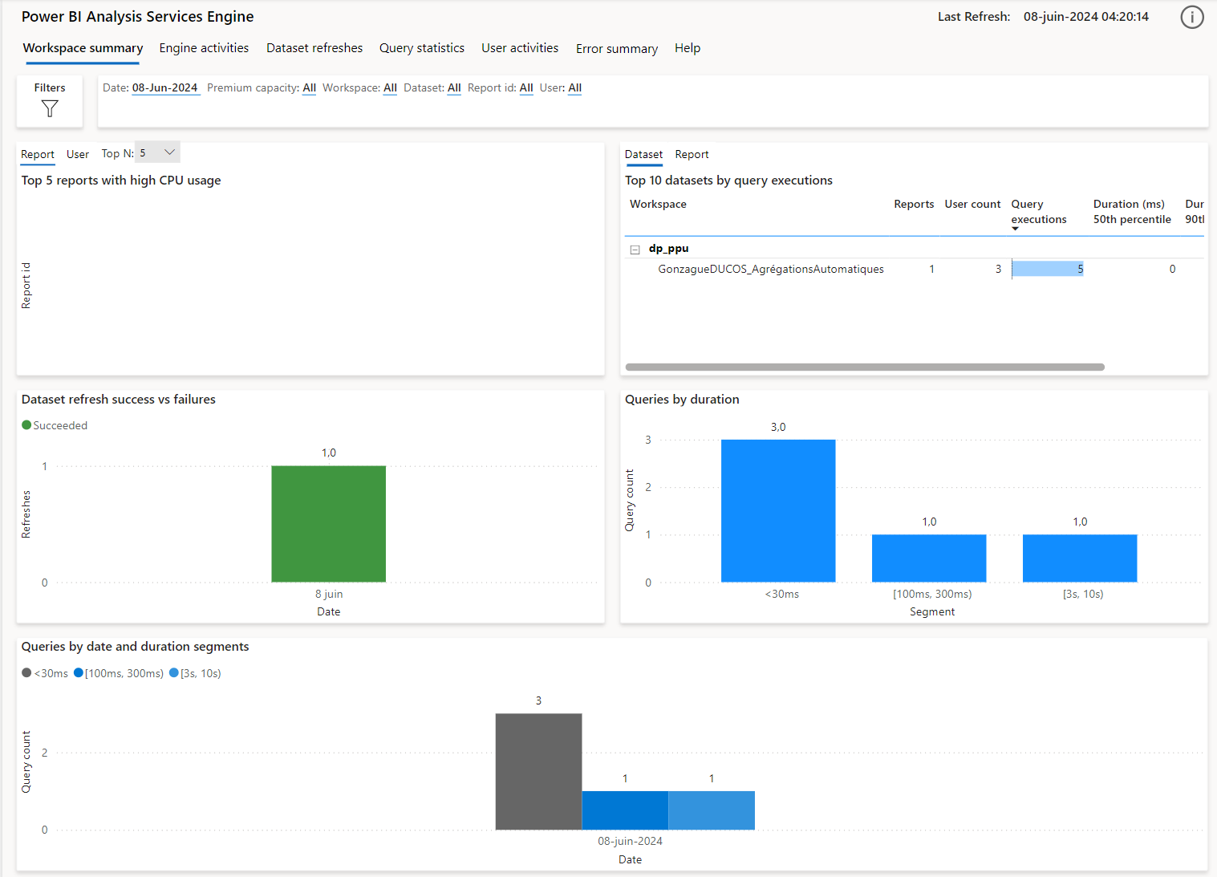Click the Report id All filter value
Viewport: 1217px width, 877px height.
coord(526,88)
